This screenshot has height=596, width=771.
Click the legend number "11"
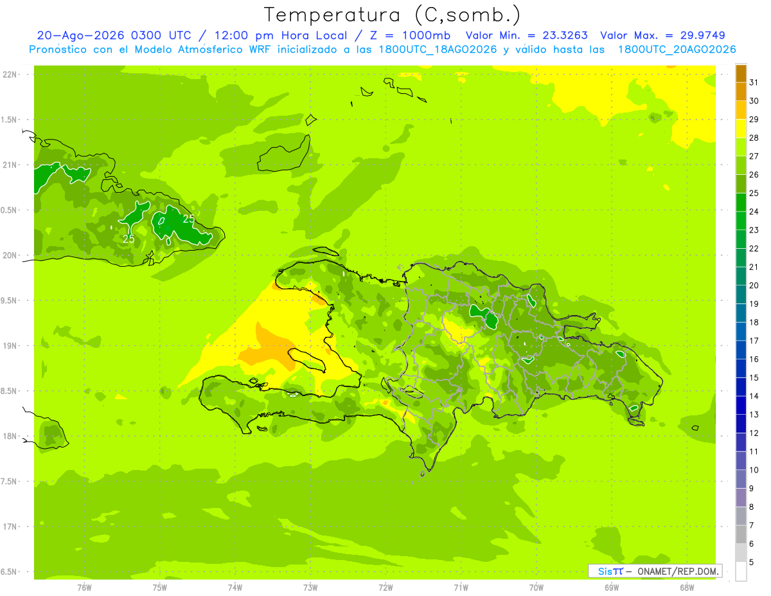754,451
